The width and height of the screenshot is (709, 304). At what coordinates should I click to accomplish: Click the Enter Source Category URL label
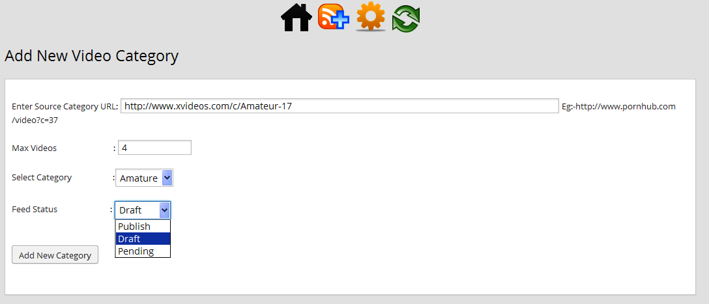(65, 107)
